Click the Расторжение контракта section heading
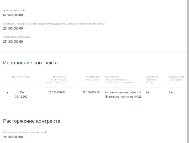This screenshot has width=189, height=143. coord(31,121)
